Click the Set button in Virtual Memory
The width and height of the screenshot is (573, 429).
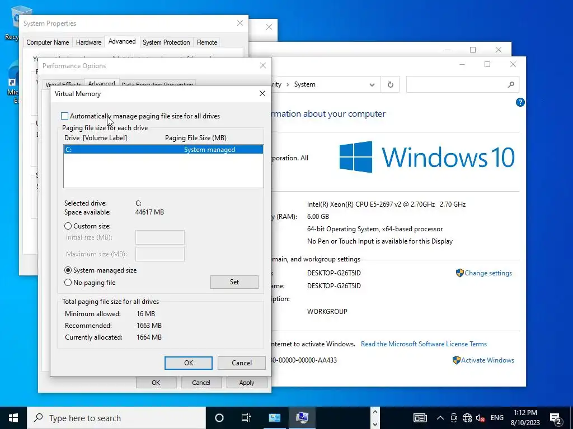[234, 282]
